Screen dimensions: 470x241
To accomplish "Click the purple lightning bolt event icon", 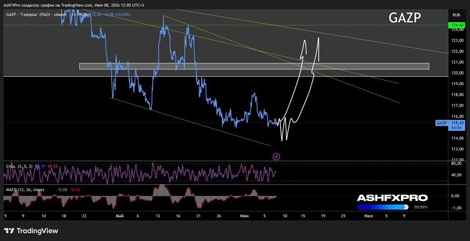I will click(x=276, y=157).
